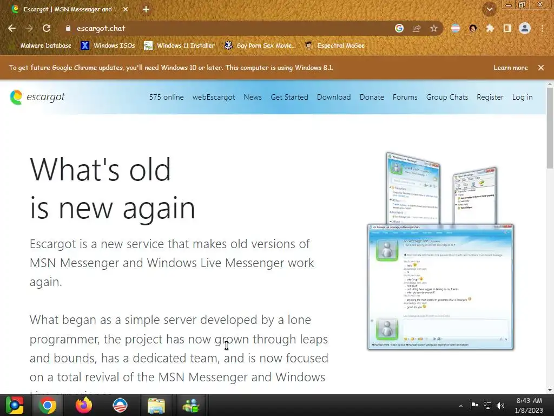Open the Messenger buddies taskbar icon

tap(191, 406)
